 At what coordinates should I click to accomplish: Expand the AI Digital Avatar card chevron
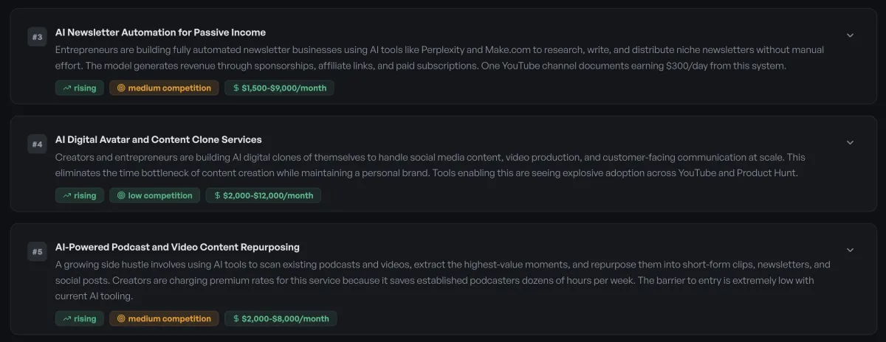point(850,142)
